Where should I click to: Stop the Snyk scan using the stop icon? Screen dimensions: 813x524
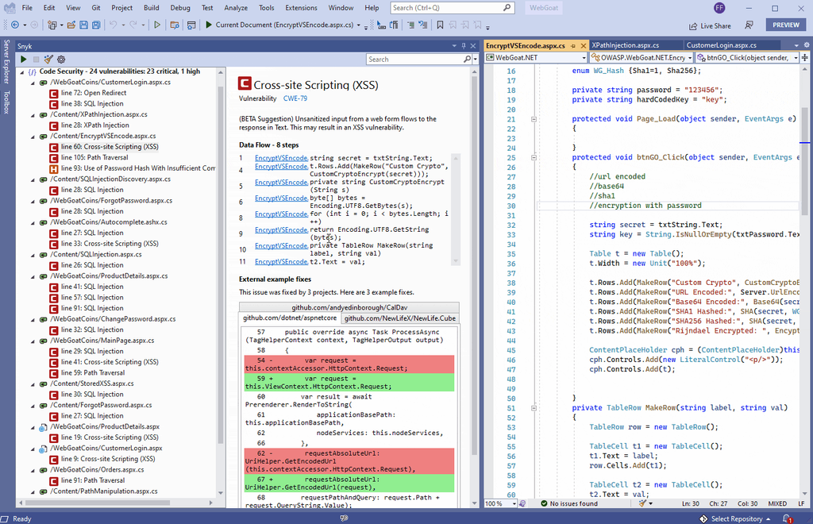[x=36, y=60]
